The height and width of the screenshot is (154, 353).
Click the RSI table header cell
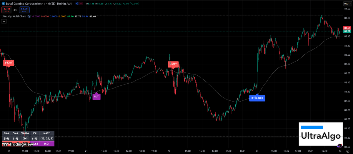point(35,133)
